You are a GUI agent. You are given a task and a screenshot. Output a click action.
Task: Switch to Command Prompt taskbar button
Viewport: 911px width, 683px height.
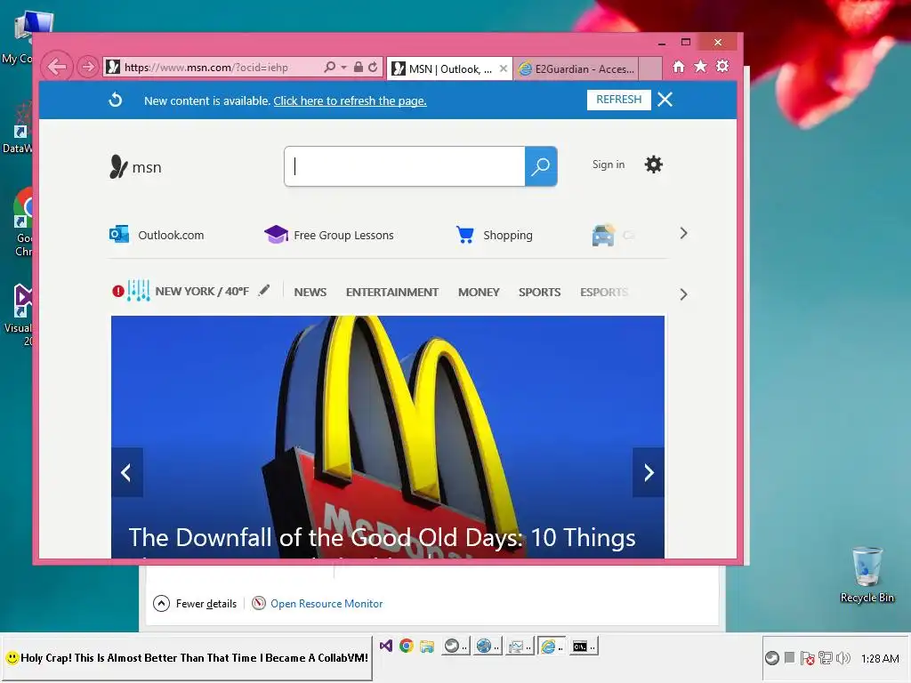583,646
